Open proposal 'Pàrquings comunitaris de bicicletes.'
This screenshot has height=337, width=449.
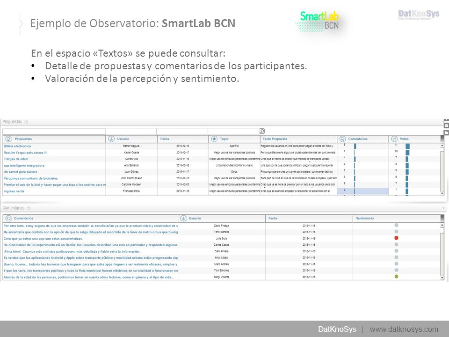(31, 178)
